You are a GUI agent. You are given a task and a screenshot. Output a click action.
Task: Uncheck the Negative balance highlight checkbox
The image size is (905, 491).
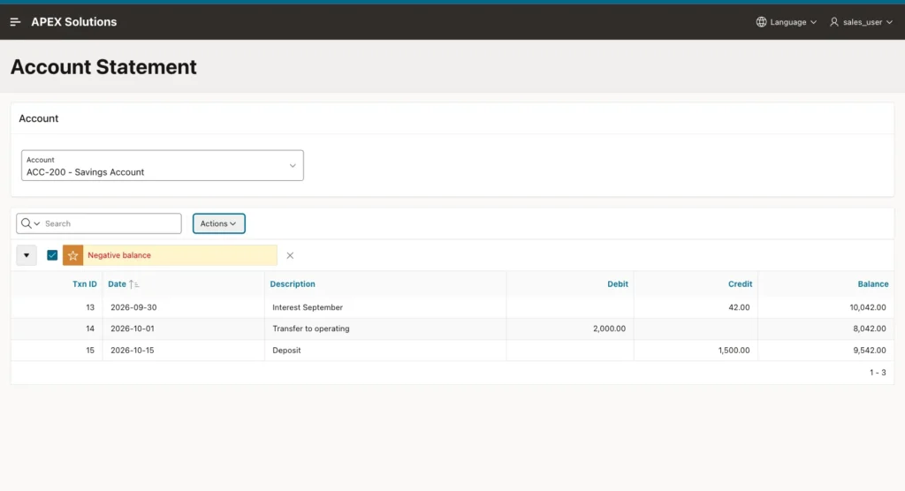coord(52,255)
